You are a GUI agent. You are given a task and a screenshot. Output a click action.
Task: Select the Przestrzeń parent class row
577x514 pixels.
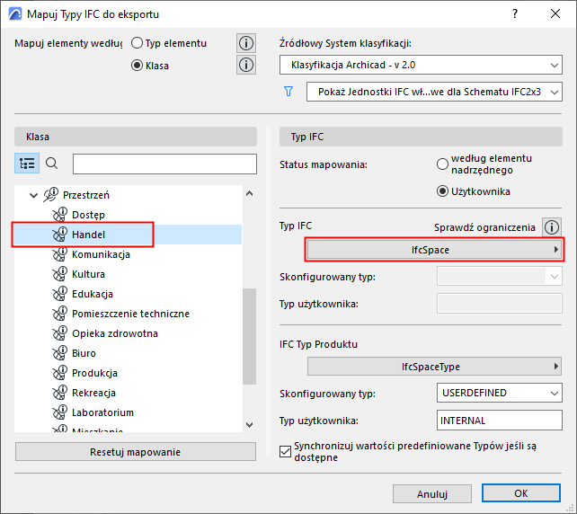pos(128,195)
